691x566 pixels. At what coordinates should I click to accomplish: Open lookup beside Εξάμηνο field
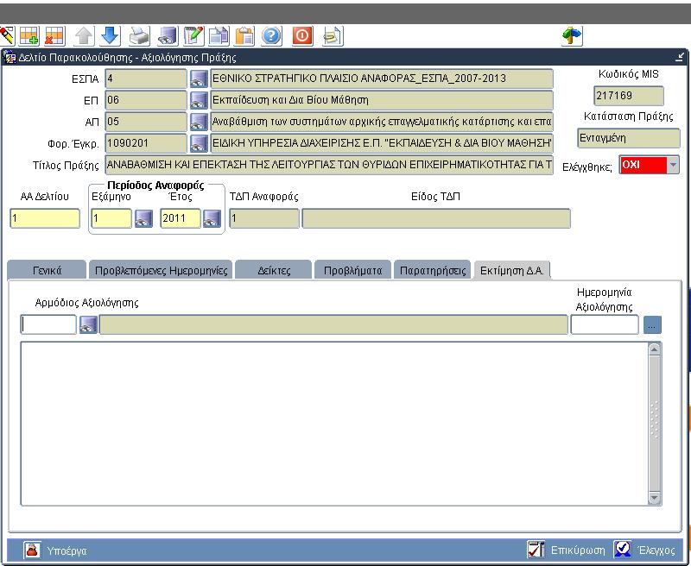[143, 218]
